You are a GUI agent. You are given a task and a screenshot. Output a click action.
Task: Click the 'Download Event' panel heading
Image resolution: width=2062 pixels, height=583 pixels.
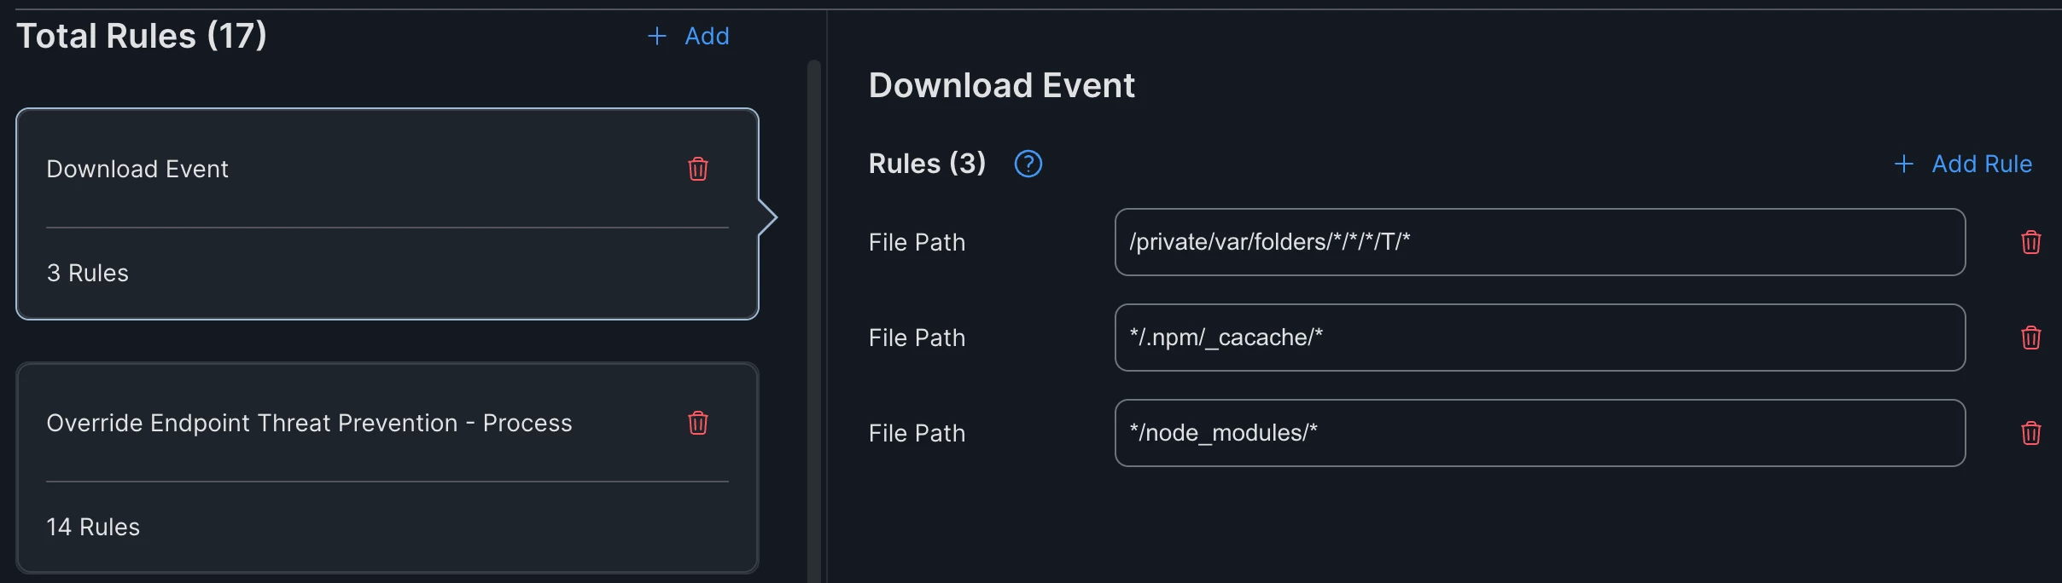1001,85
